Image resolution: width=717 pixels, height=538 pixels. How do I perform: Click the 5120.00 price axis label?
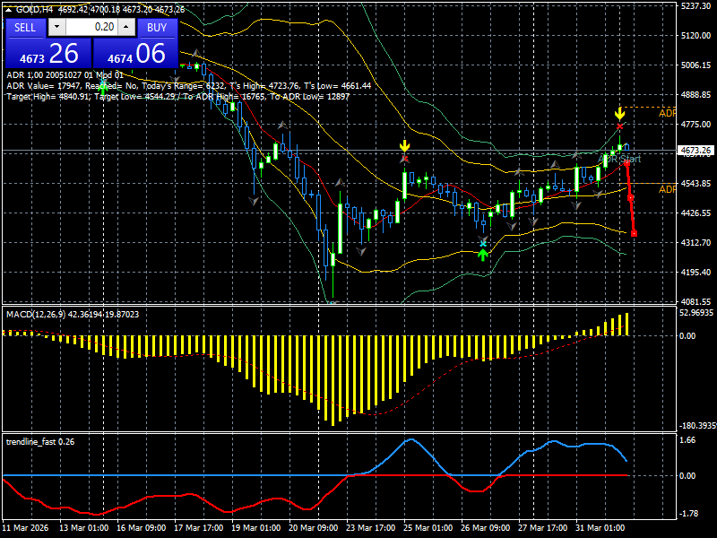point(695,35)
